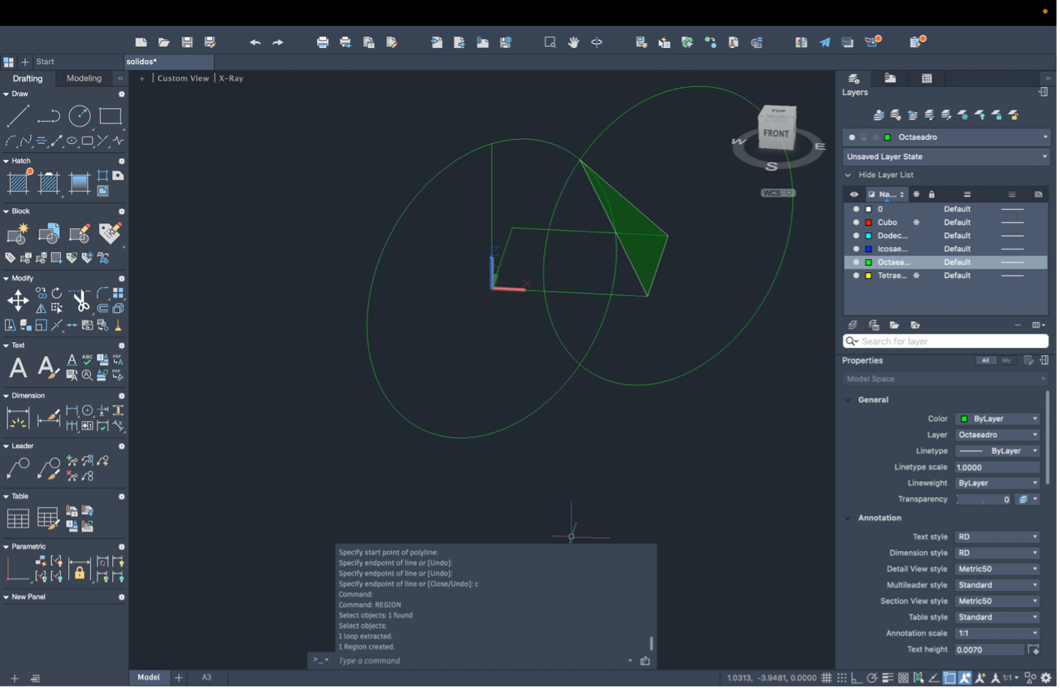
Task: Open the A3 layout tab
Action: 206,677
